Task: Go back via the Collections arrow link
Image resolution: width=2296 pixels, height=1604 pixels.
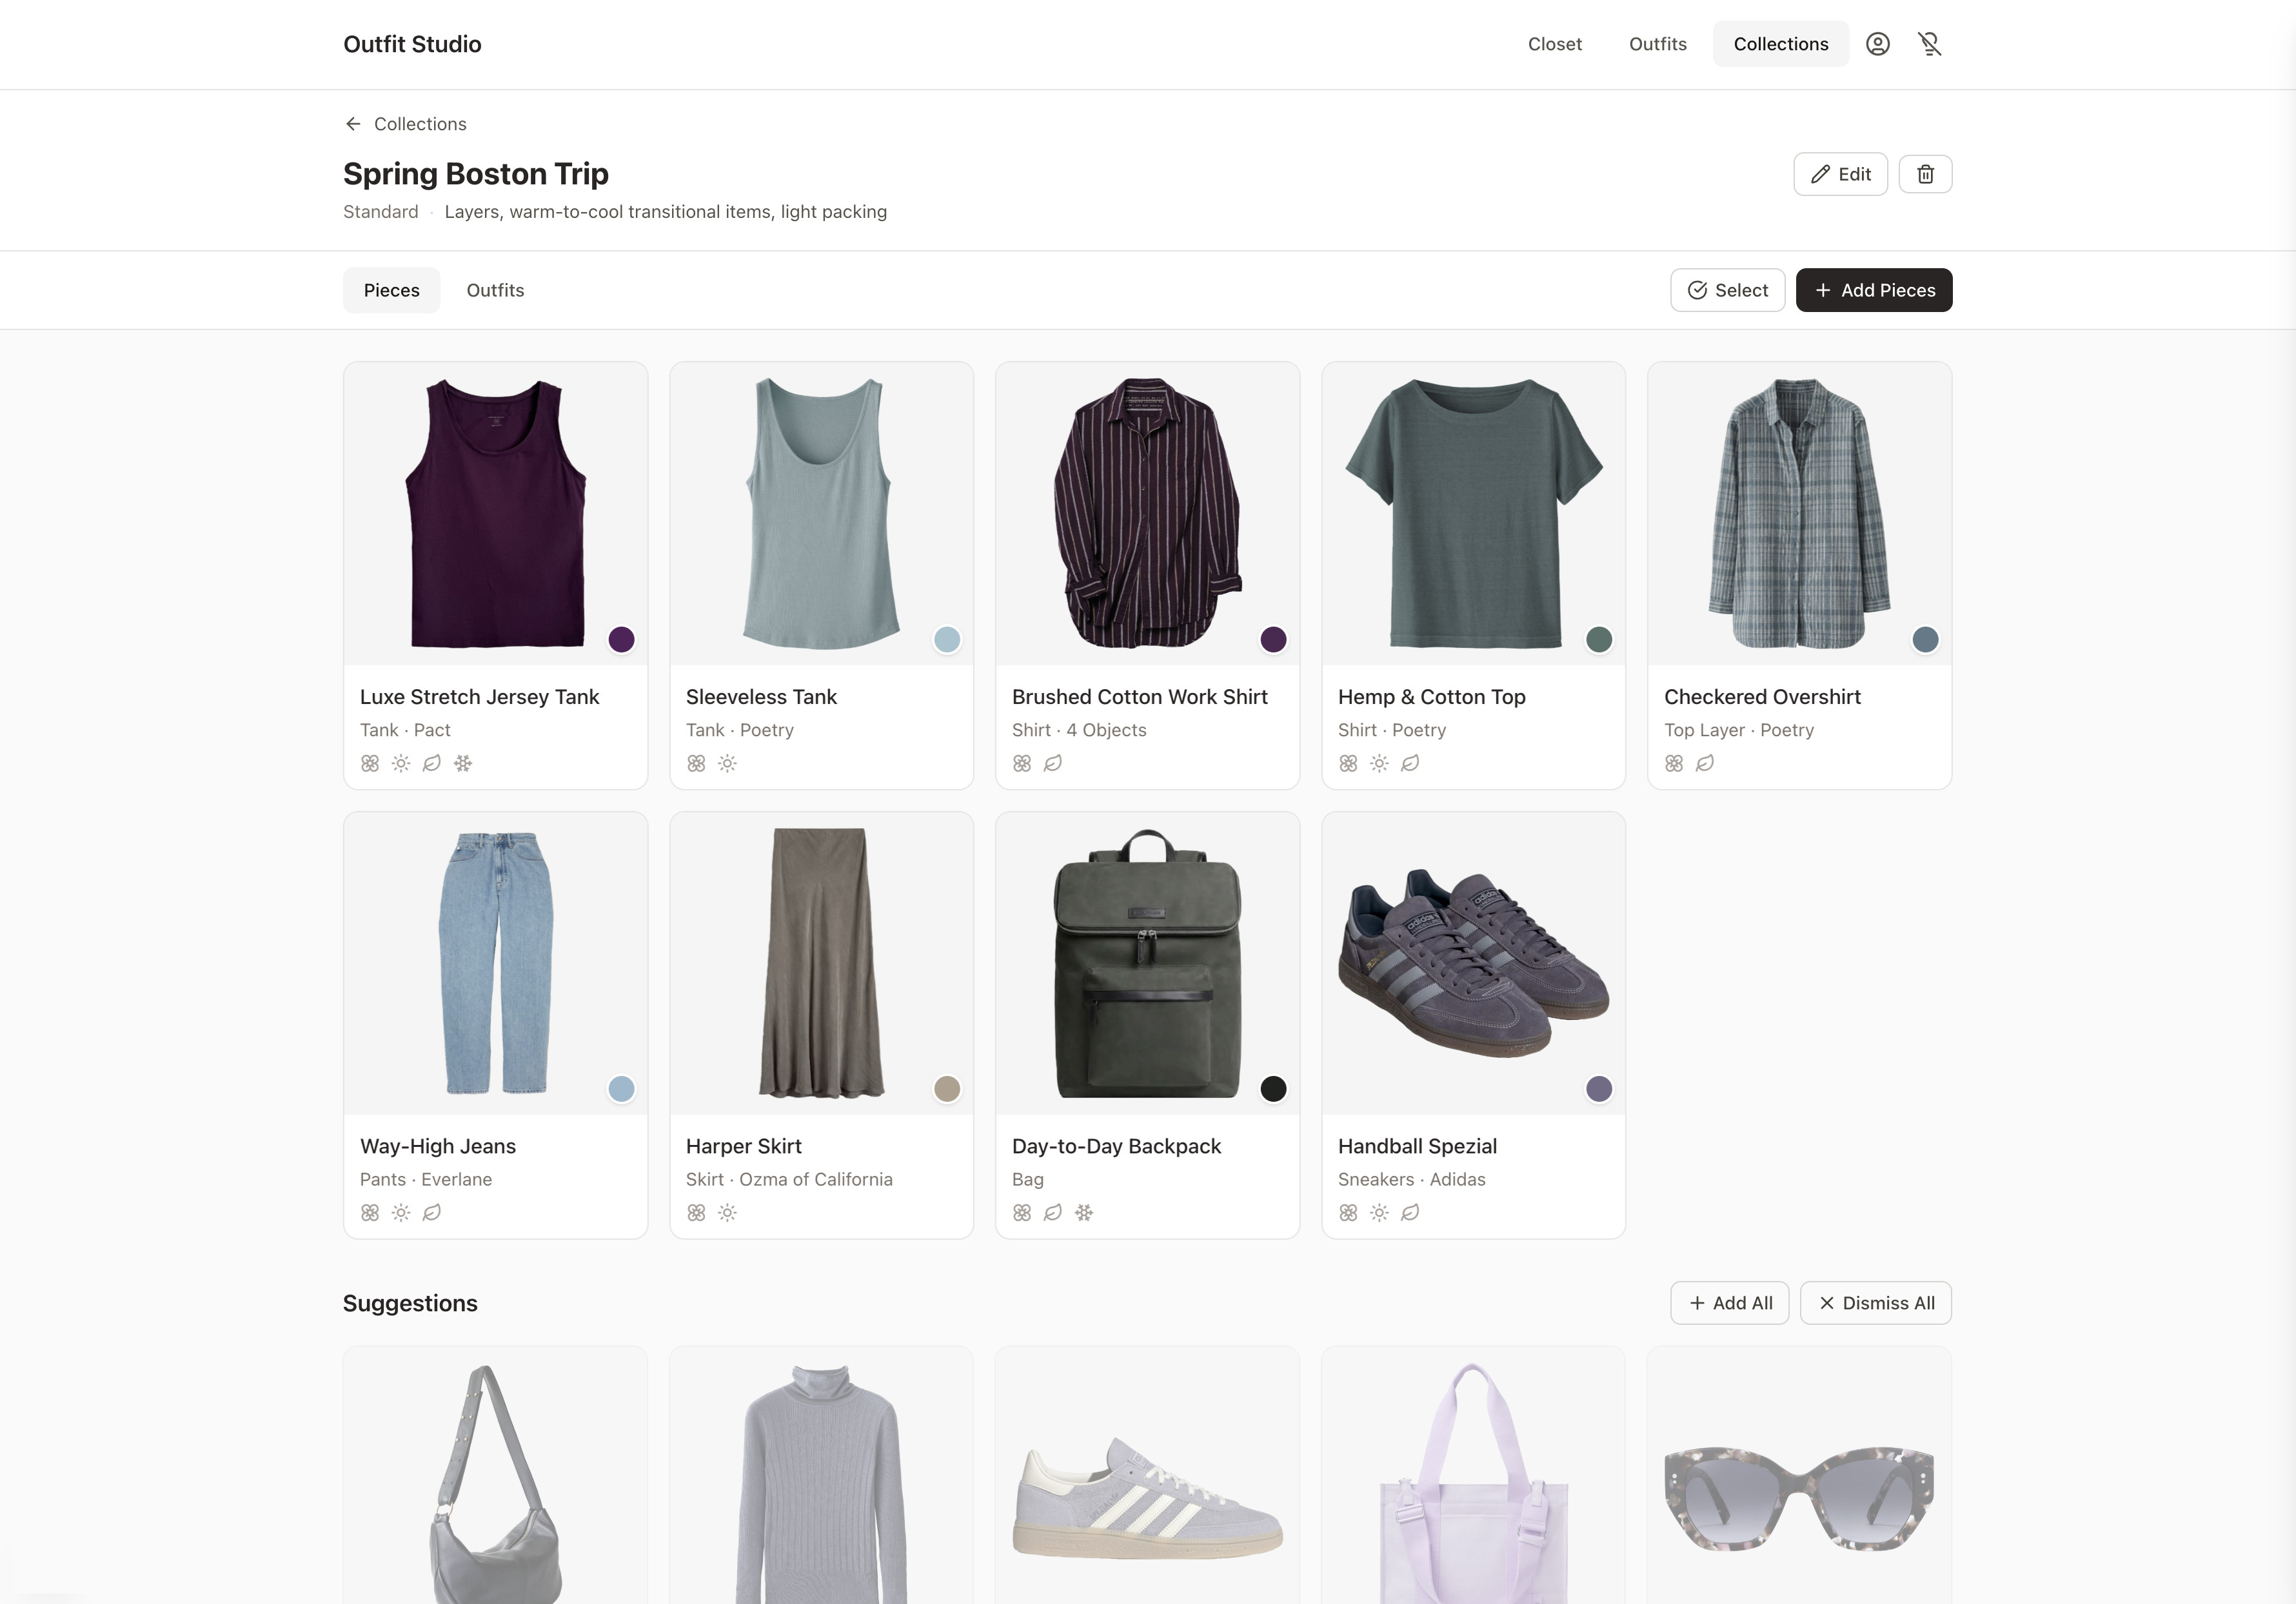Action: coord(404,123)
